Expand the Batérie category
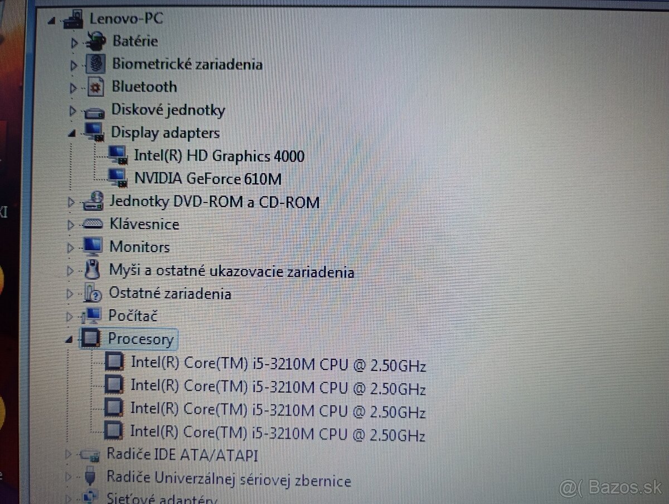The image size is (669, 504). [75, 42]
